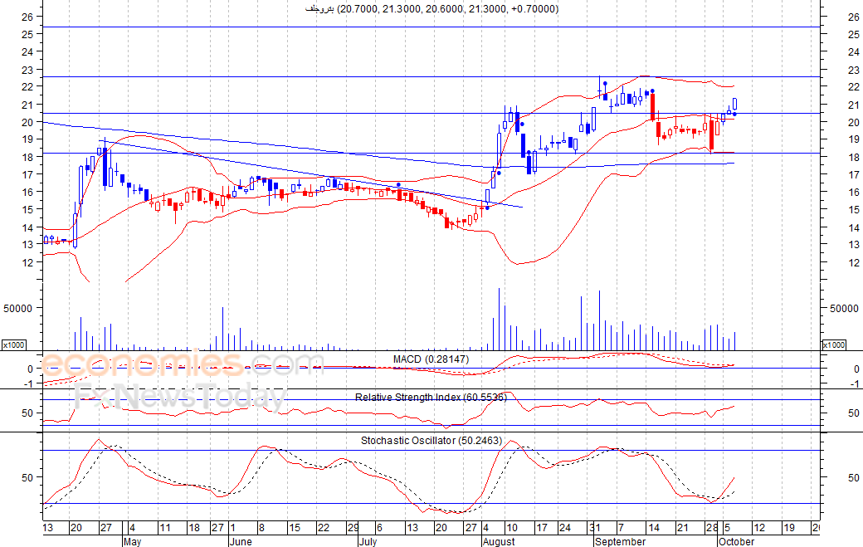Screen dimensions: 863x547
Task: Click the 12 price label on left axis
Action: tap(27, 262)
